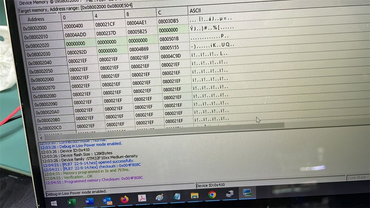Open Word from the taskbar
Image resolution: width=370 pixels, height=208 pixels.
pos(89,202)
